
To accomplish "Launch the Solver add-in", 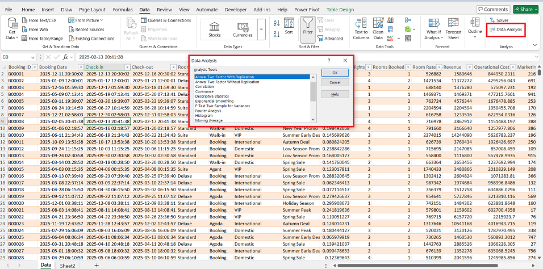I will coord(498,20).
